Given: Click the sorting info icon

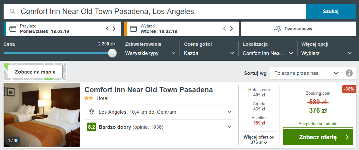Looking at the screenshot, I should pyautogui.click(x=349, y=73).
